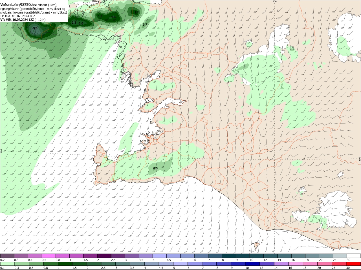Click the white swatch at 30 in upper legend
This screenshot has width=361, height=270.
(354, 256)
